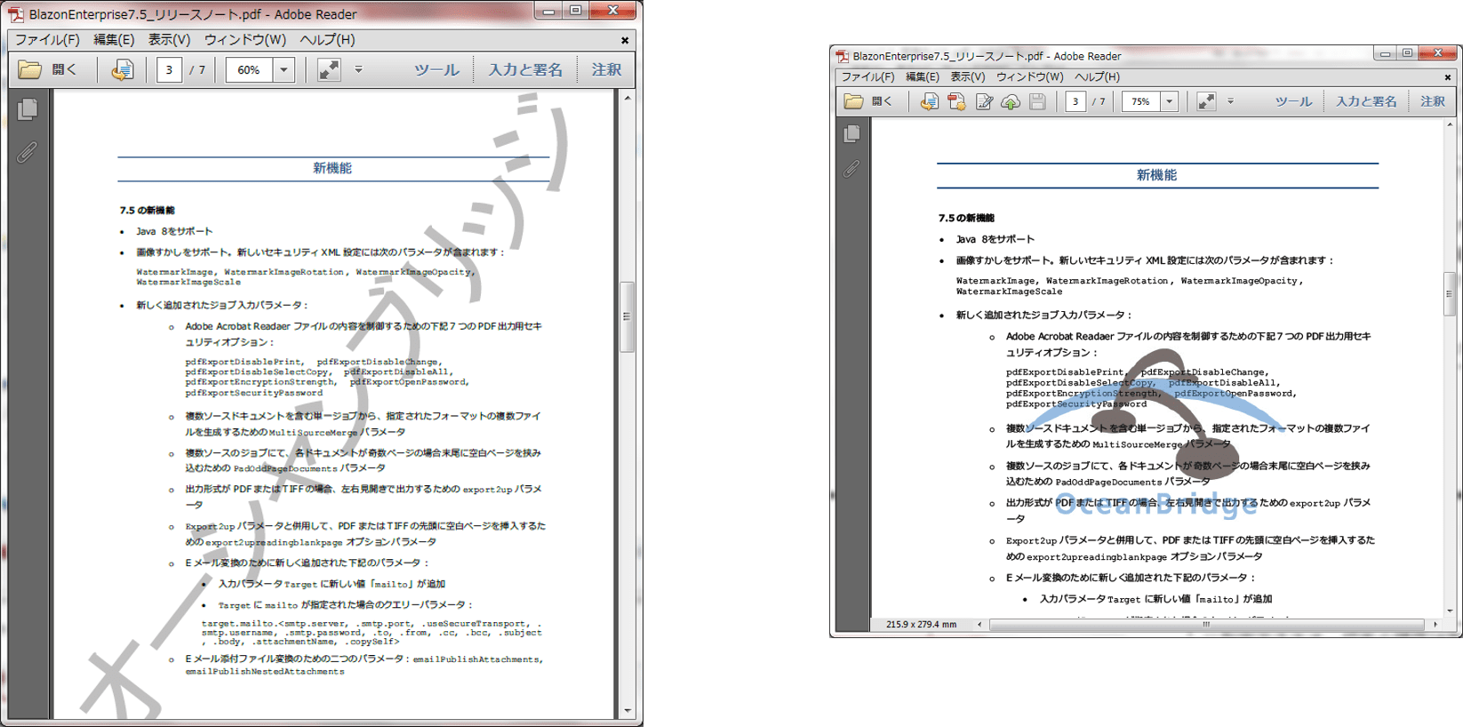Open 注釈 pane in right window

click(1433, 101)
